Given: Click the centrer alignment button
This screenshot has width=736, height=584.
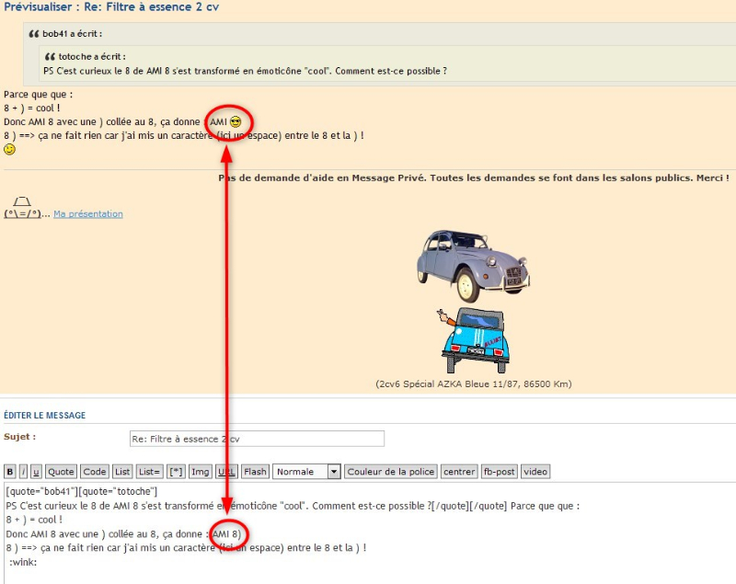Looking at the screenshot, I should [459, 472].
